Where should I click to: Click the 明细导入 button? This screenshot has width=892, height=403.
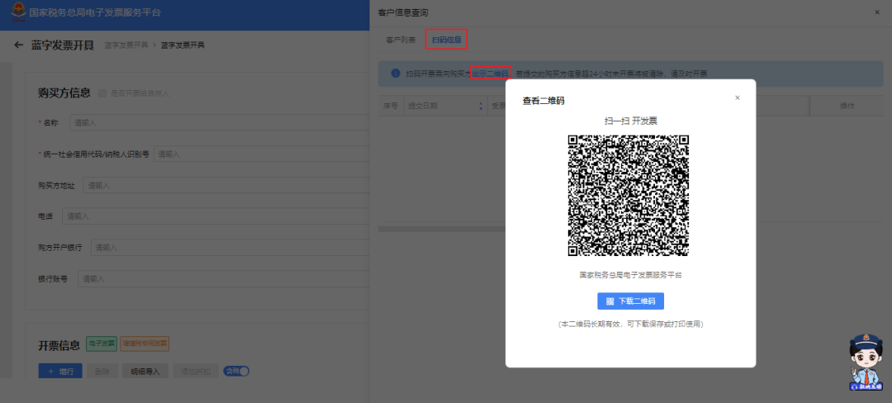[x=145, y=372]
